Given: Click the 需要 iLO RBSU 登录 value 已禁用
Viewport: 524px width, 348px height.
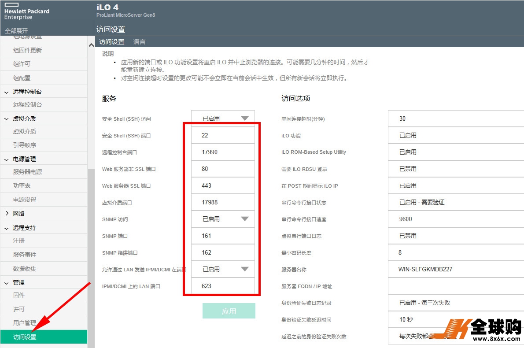Looking at the screenshot, I should tap(456, 169).
